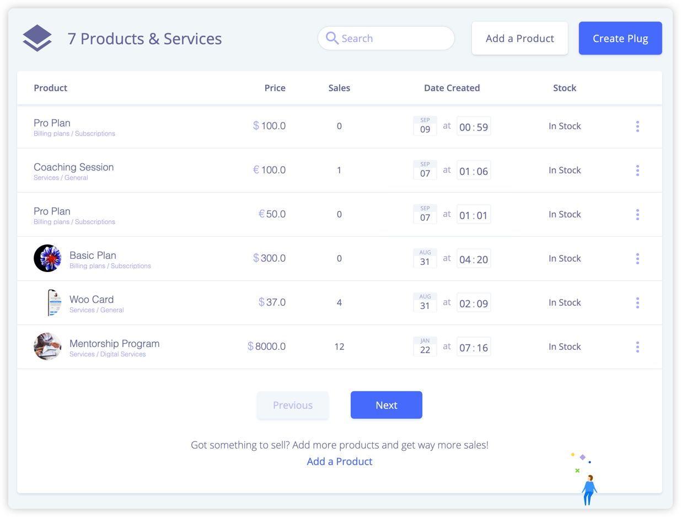Image resolution: width=681 pixels, height=517 pixels.
Task: Click the Basic Plan flower thumbnail
Action: click(47, 258)
